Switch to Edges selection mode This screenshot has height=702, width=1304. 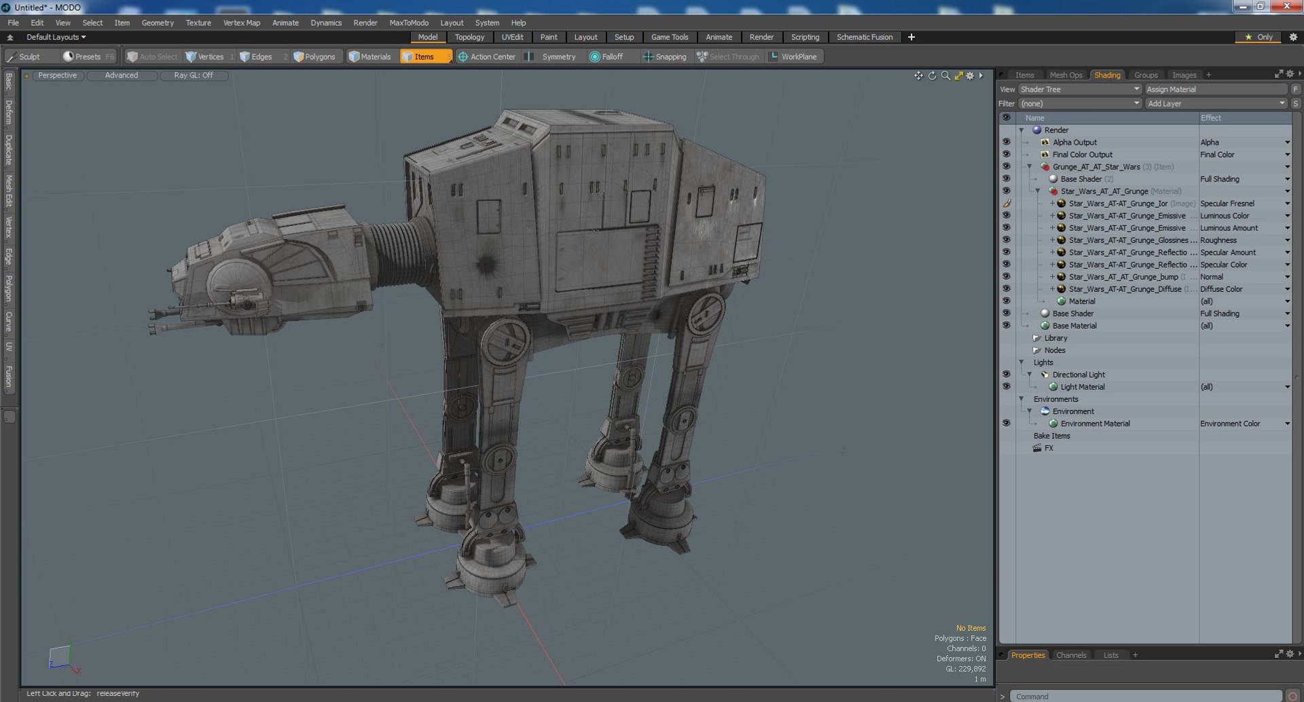256,57
